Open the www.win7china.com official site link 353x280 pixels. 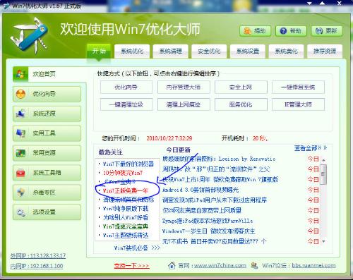point(220,265)
